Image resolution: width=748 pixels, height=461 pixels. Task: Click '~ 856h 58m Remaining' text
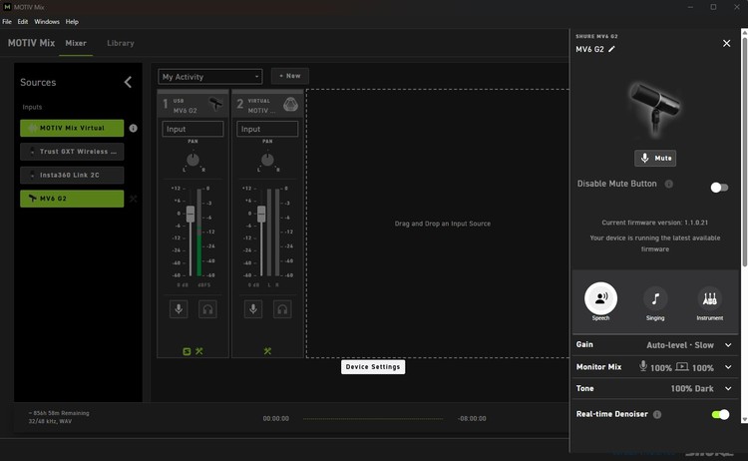[59, 413]
